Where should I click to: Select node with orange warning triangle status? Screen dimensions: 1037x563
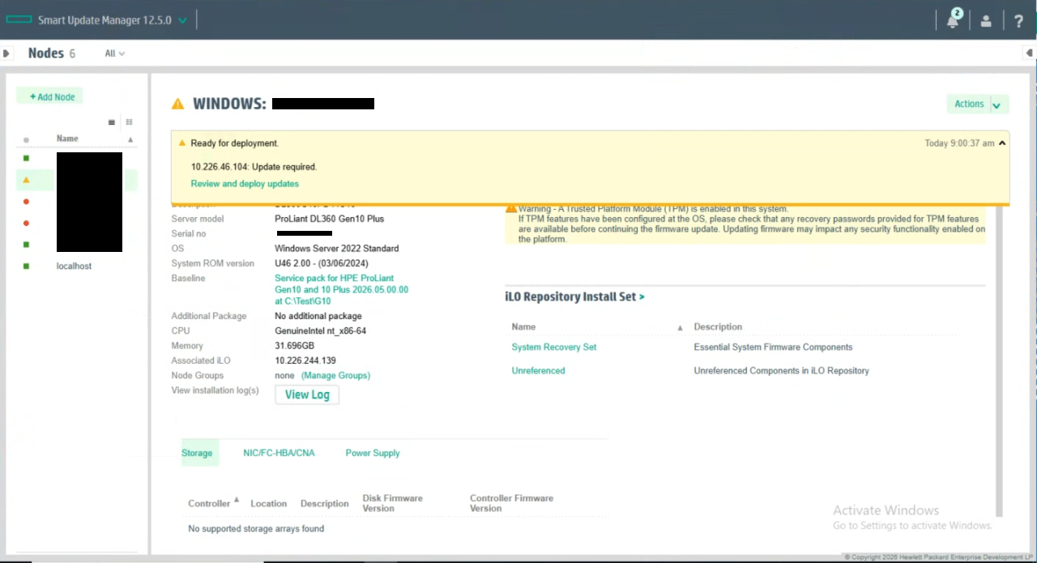tap(26, 180)
